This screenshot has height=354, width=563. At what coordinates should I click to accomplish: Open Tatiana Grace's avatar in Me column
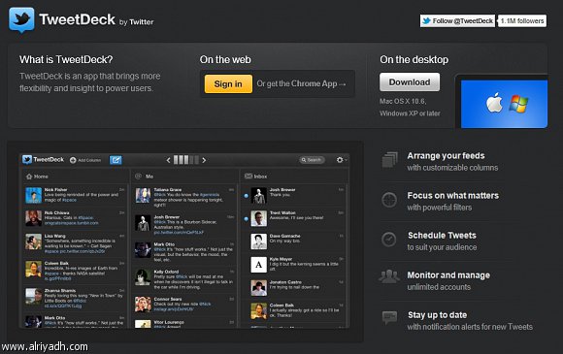[x=143, y=196]
